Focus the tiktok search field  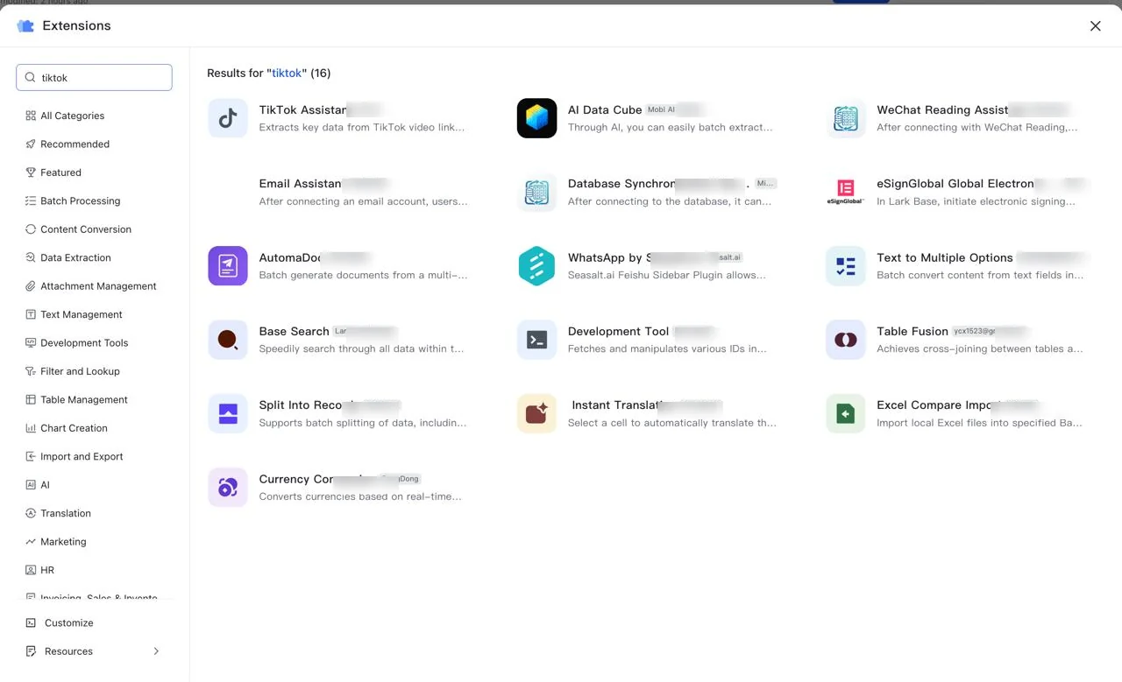(x=94, y=77)
